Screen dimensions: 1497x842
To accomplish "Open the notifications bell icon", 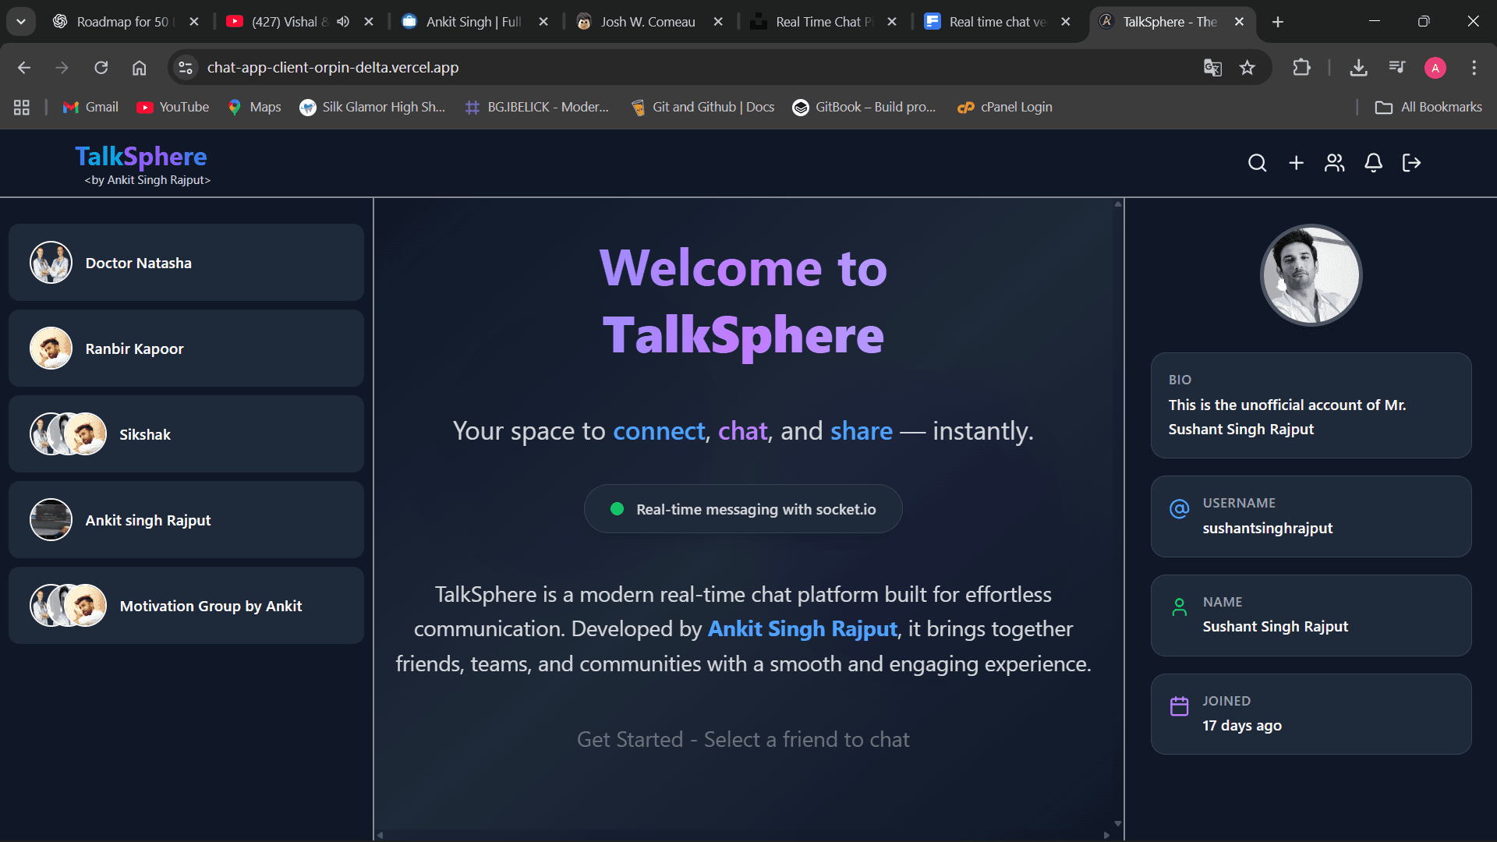I will point(1373,163).
